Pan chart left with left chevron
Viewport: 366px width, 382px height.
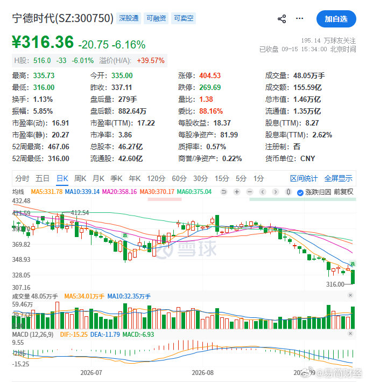click(x=263, y=192)
